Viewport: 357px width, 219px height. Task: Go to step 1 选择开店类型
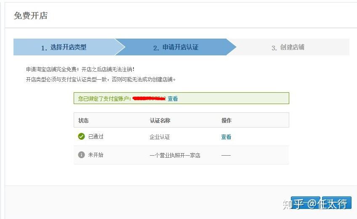pos(64,47)
